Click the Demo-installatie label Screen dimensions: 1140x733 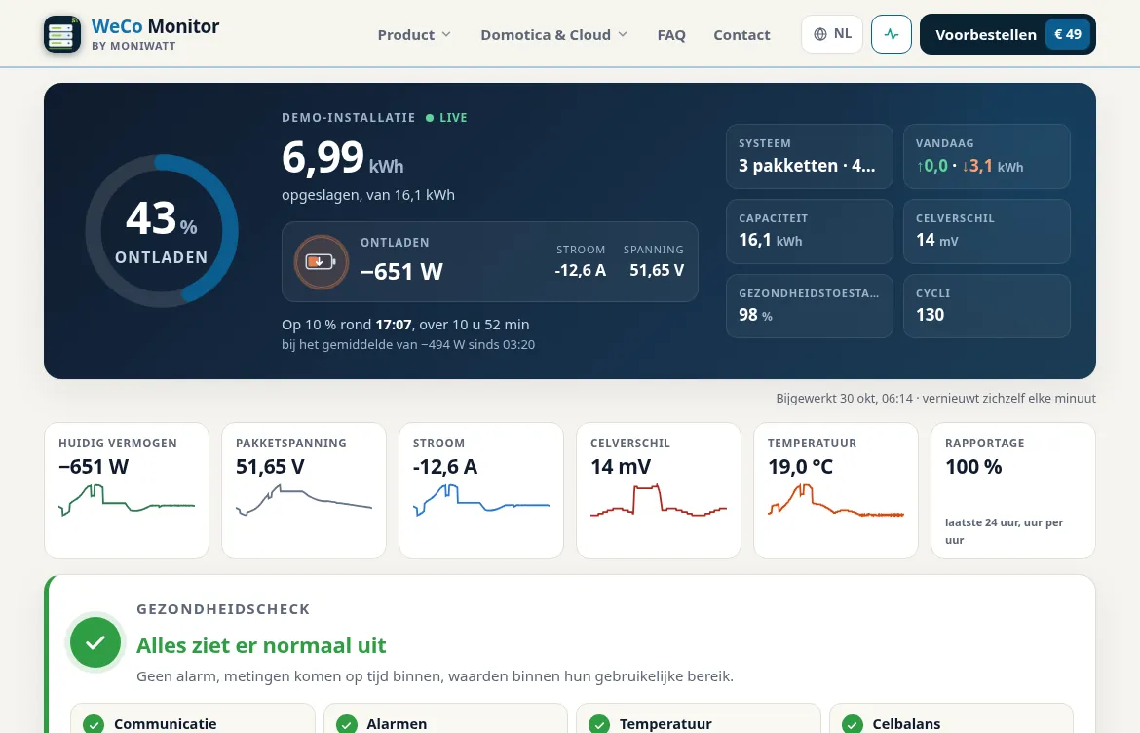coord(348,118)
